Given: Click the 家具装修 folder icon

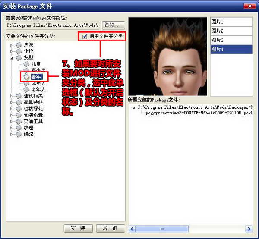Looking at the screenshot, I should click(18, 102).
